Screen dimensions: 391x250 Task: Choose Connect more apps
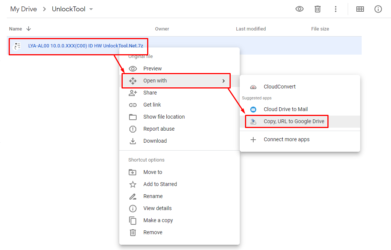pos(300,139)
